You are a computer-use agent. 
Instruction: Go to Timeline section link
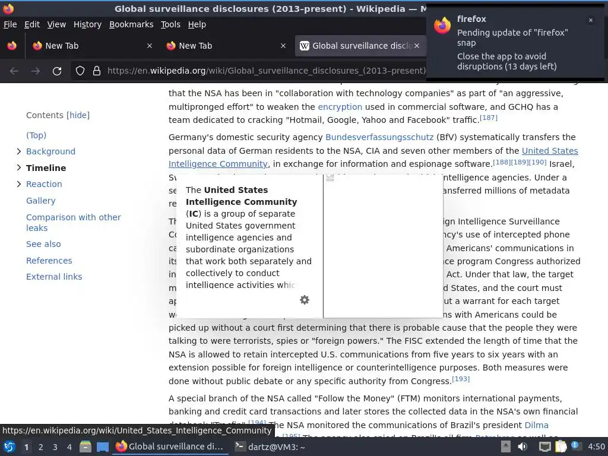[x=46, y=168]
